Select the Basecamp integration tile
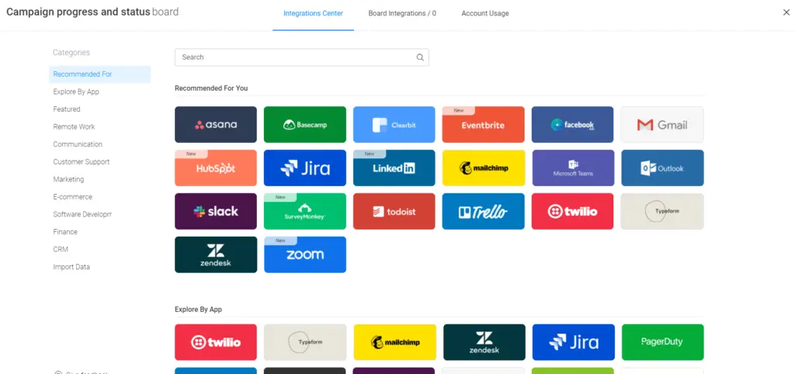 tap(305, 124)
